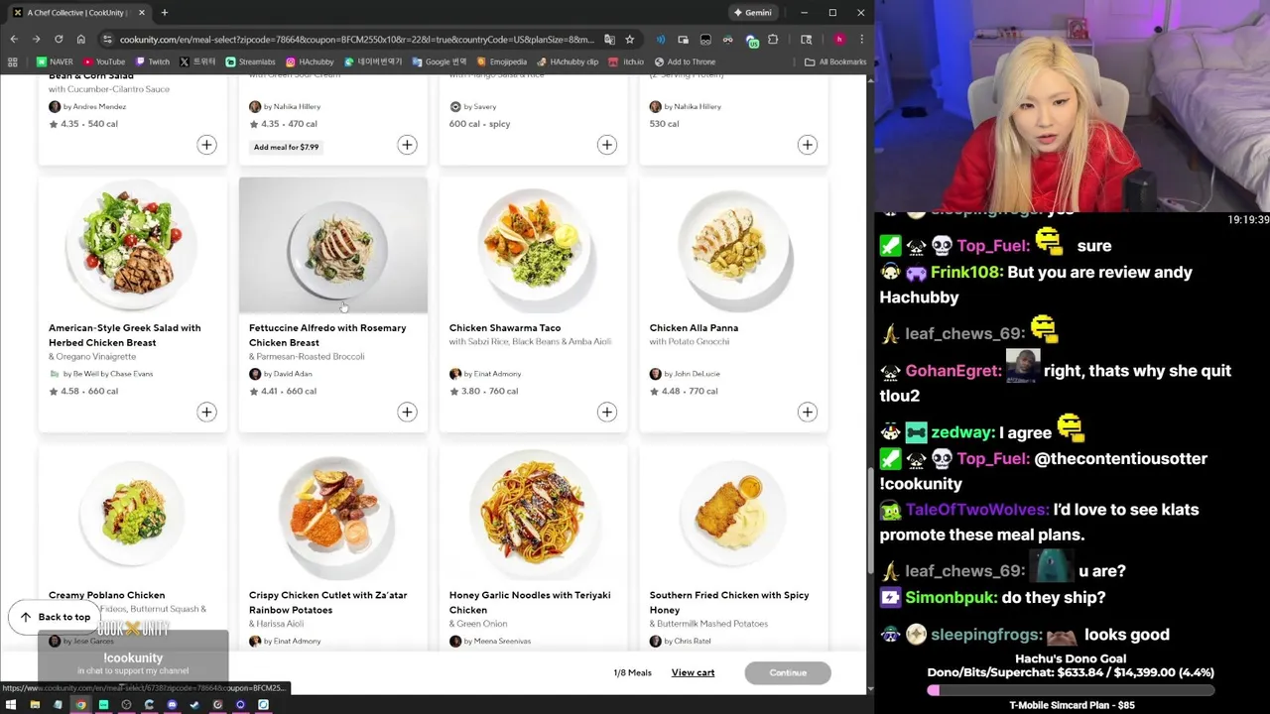1270x714 pixels.
Task: Open Discord from the taskbar
Action: point(172,705)
